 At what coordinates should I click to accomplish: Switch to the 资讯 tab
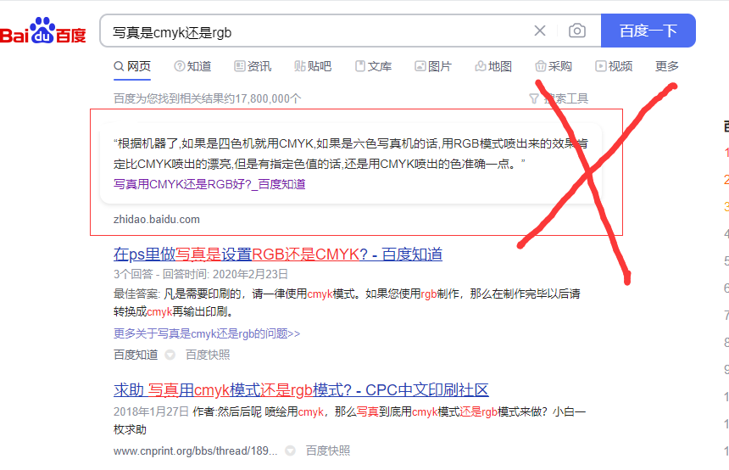coord(253,66)
